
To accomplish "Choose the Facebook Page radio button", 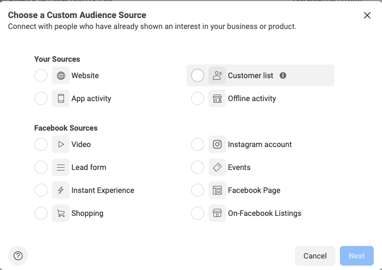I will (x=198, y=190).
